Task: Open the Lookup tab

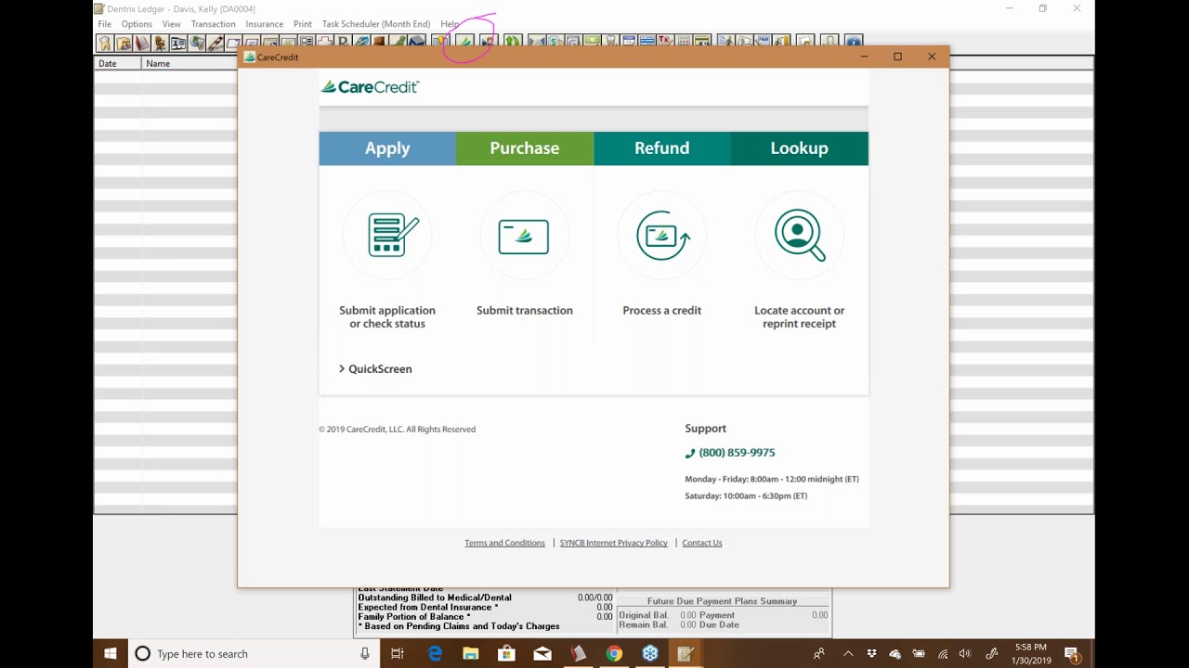Action: (x=799, y=148)
